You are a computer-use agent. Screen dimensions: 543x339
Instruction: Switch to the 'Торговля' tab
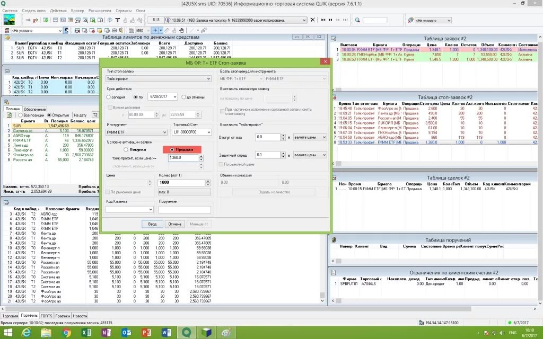click(10, 316)
